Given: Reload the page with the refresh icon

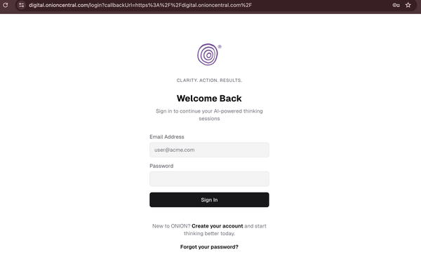Looking at the screenshot, I should pyautogui.click(x=6, y=5).
